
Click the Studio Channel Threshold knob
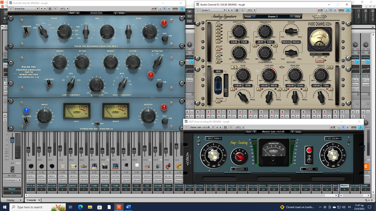(265, 31)
